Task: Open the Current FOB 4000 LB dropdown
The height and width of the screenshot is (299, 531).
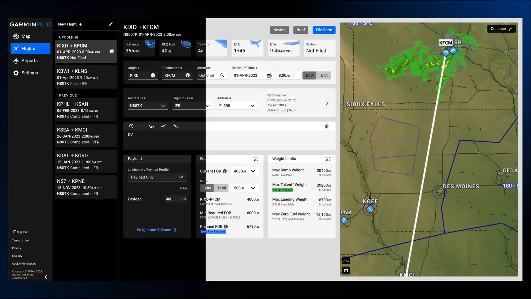Action: 245,171
